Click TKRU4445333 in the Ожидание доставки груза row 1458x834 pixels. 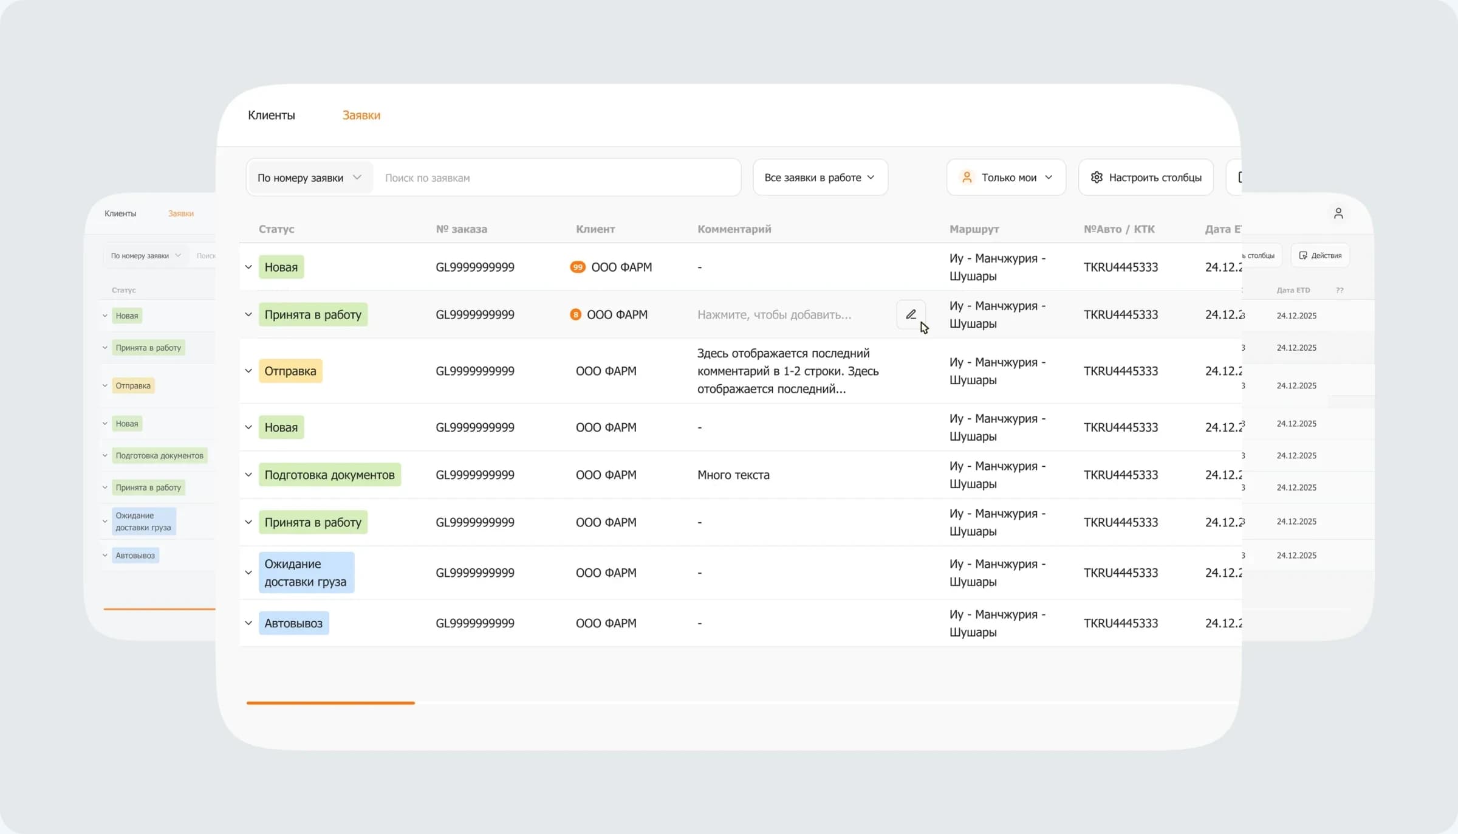(1121, 573)
